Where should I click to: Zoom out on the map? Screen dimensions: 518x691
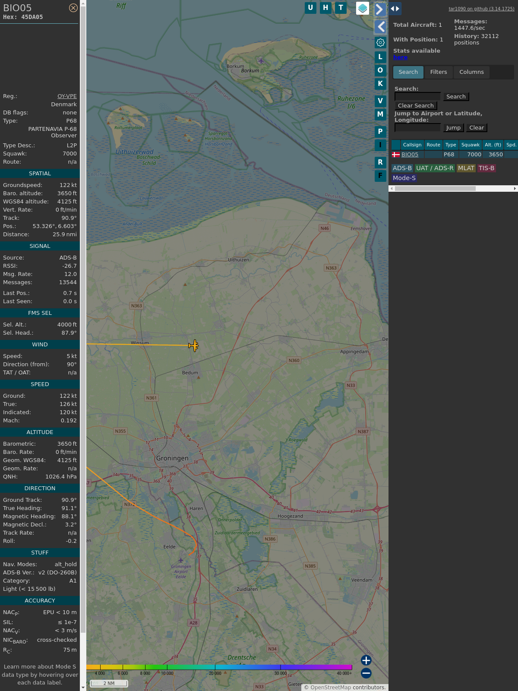pyautogui.click(x=366, y=673)
